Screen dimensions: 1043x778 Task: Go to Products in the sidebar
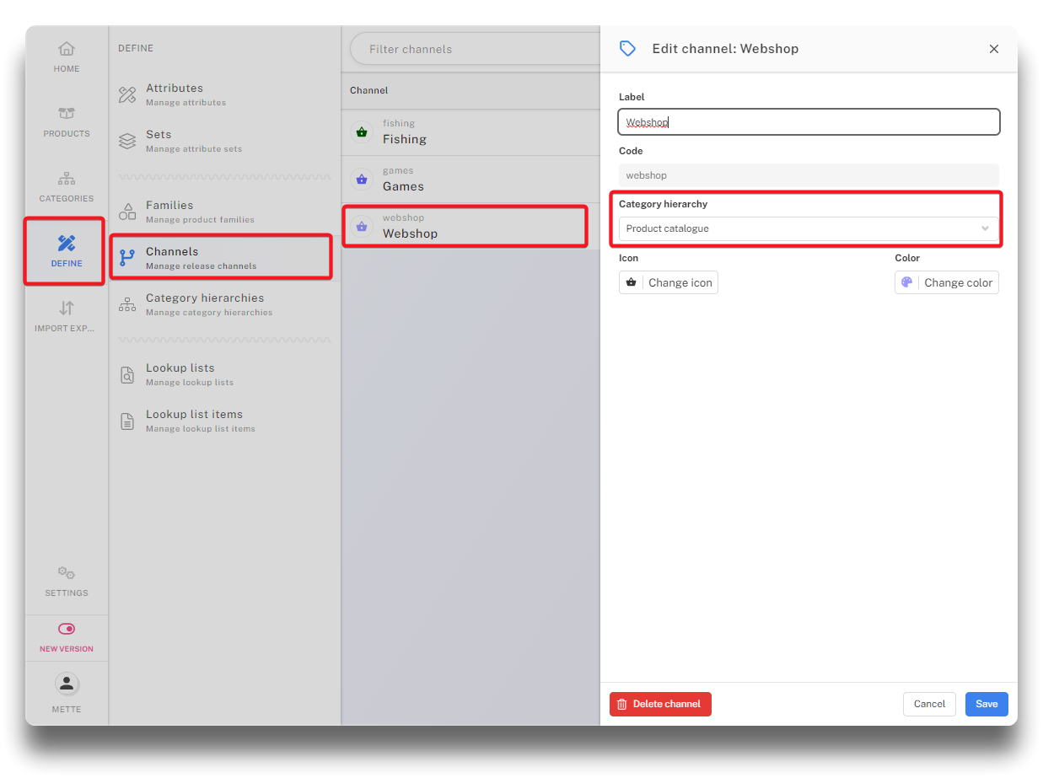tap(67, 114)
